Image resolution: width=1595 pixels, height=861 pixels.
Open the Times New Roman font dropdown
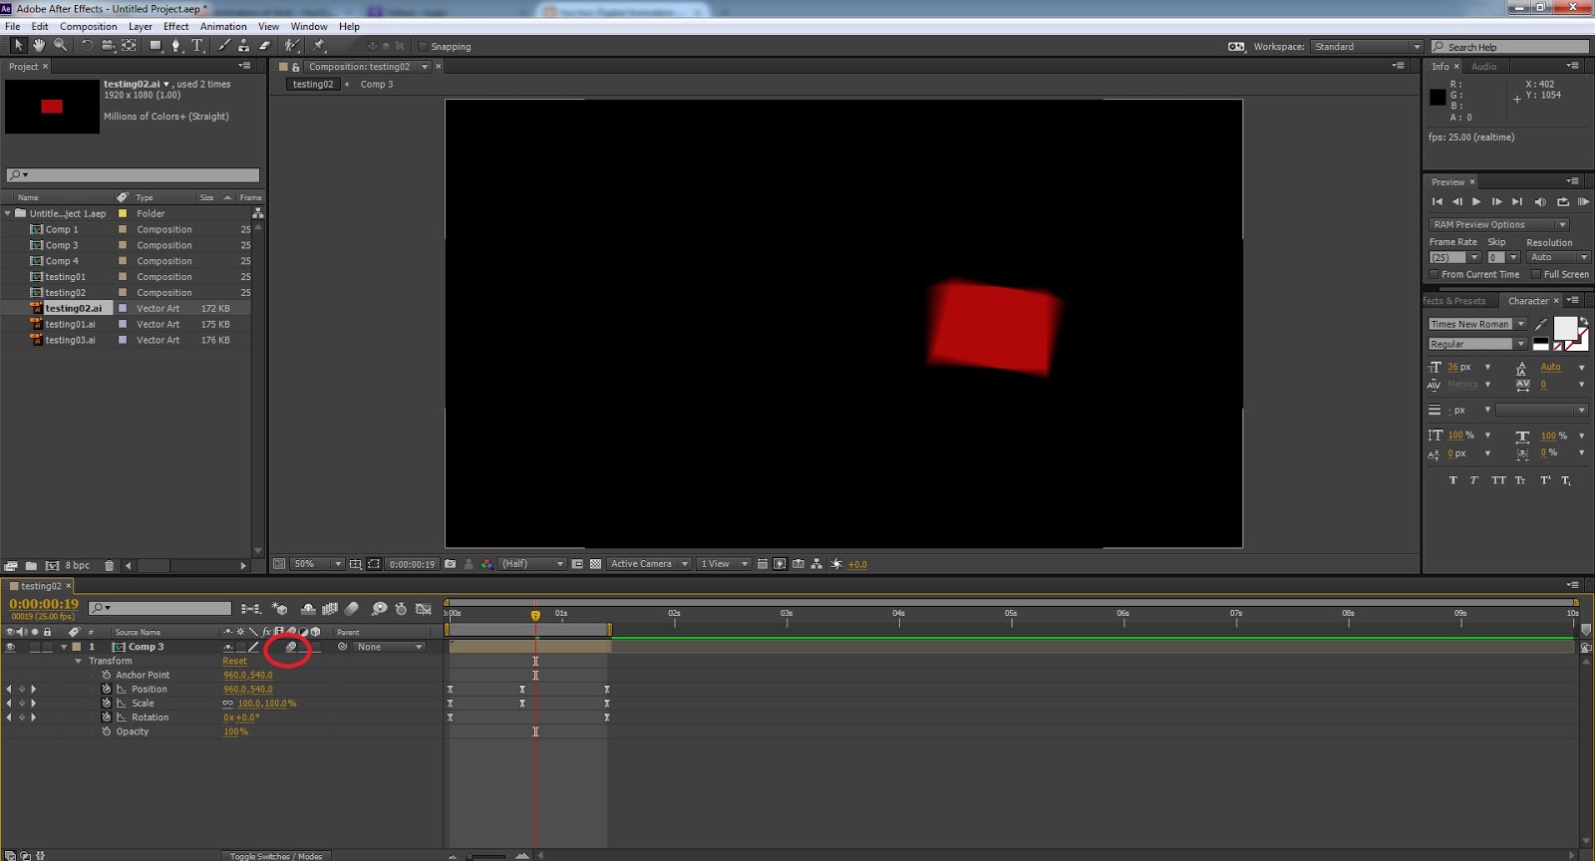pos(1477,324)
